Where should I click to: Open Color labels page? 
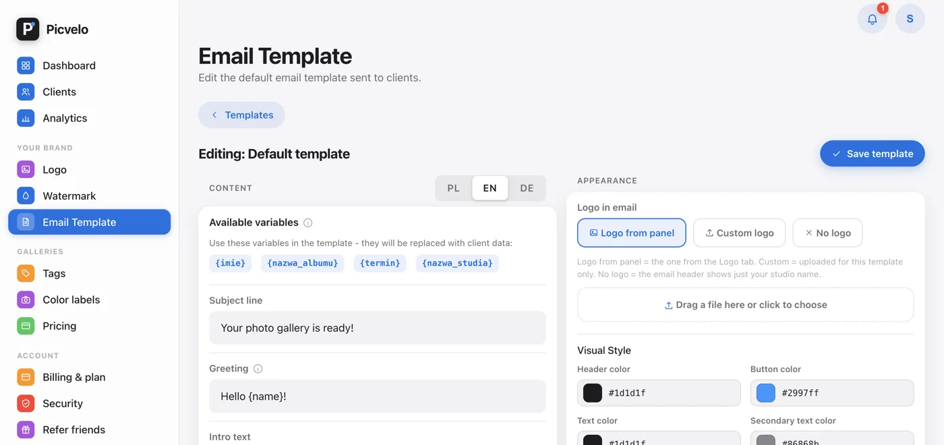tap(89, 299)
